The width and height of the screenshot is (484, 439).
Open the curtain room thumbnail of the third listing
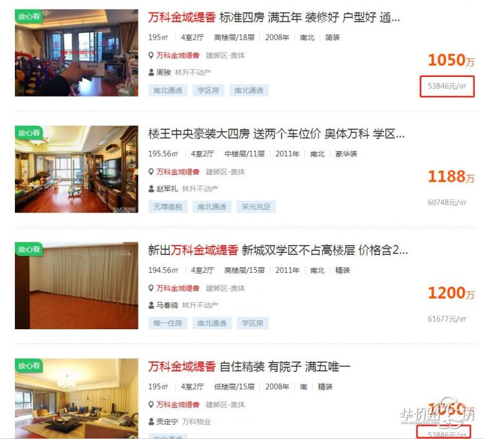pos(76,286)
